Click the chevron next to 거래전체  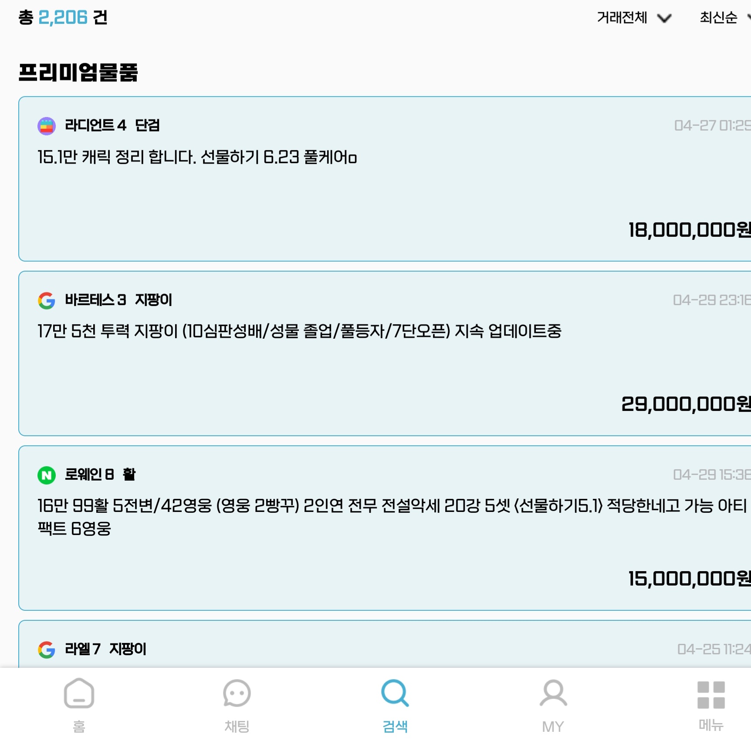[664, 18]
